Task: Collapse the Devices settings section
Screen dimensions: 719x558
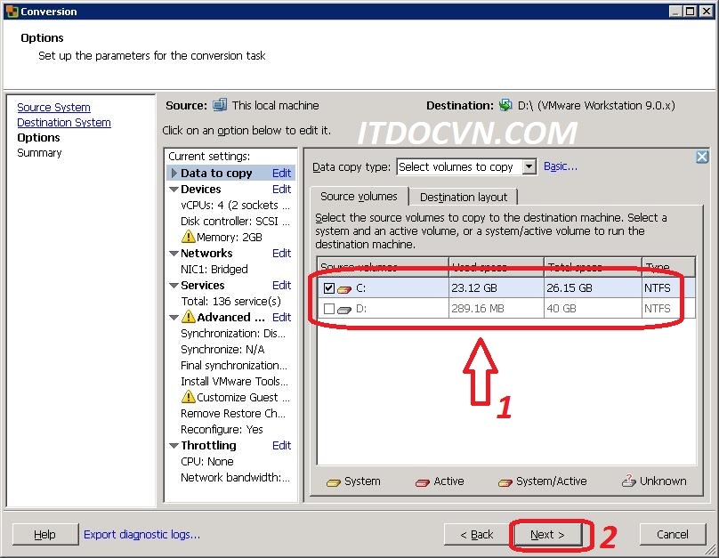Action: click(174, 190)
